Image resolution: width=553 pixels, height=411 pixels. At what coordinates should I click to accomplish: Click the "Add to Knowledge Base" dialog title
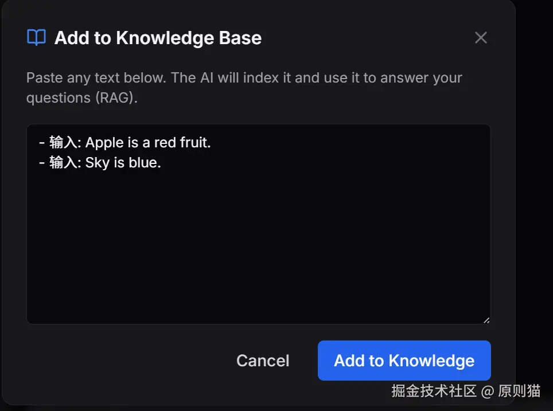157,37
